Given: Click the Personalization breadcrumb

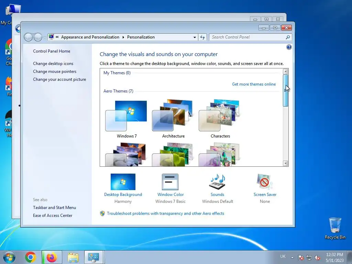Looking at the screenshot, I should click(141, 37).
